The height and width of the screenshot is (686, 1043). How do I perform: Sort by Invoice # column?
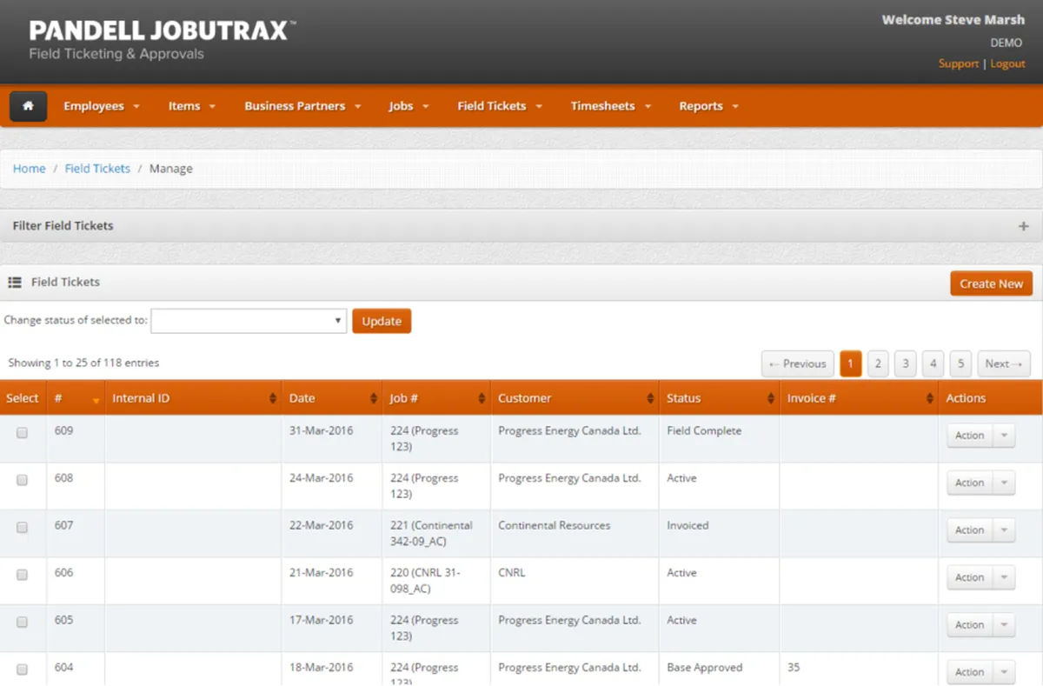pos(860,398)
